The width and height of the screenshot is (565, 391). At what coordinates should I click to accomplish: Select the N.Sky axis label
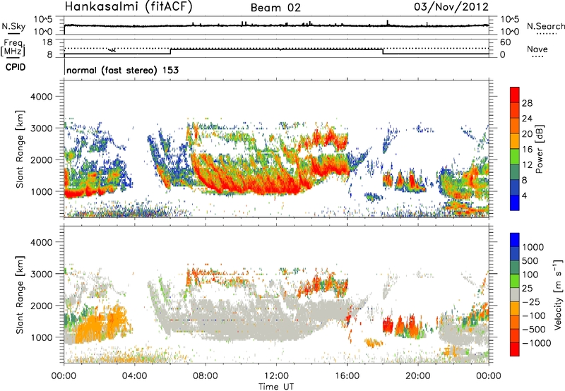click(x=13, y=26)
